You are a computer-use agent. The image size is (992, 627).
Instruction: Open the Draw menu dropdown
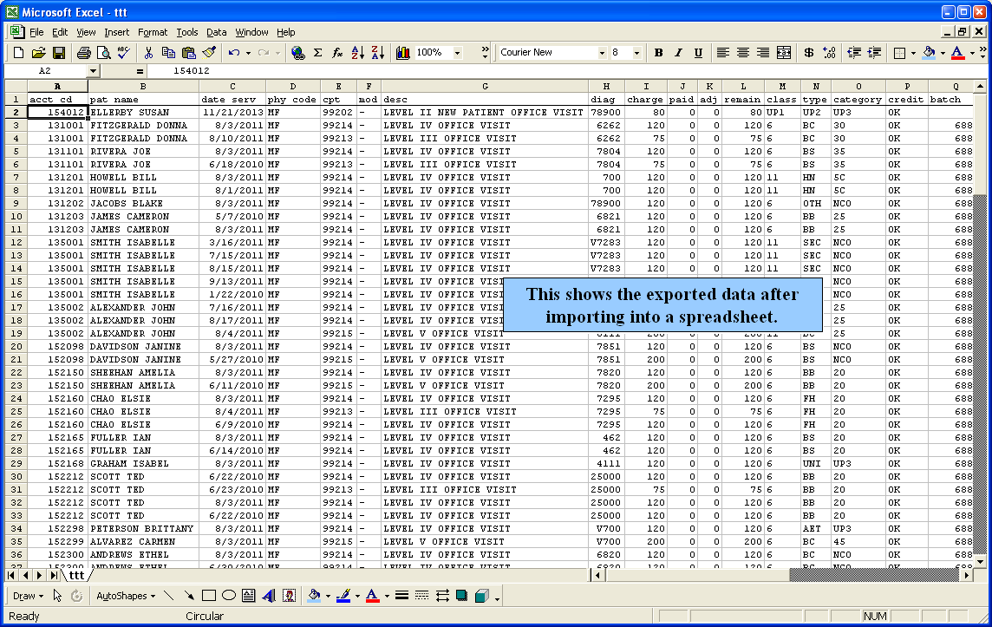(x=28, y=596)
